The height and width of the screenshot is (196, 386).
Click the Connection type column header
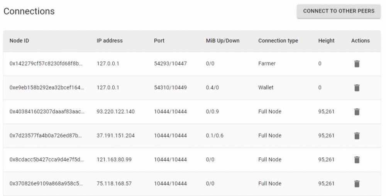point(278,41)
